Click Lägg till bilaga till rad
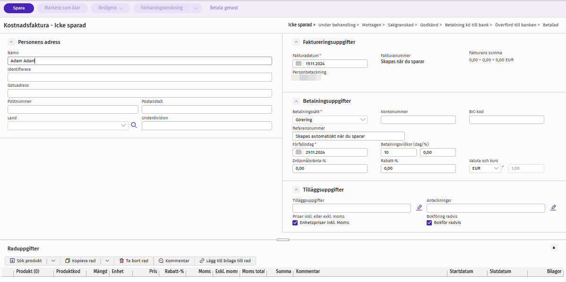Image resolution: width=566 pixels, height=282 pixels. pyautogui.click(x=225, y=261)
